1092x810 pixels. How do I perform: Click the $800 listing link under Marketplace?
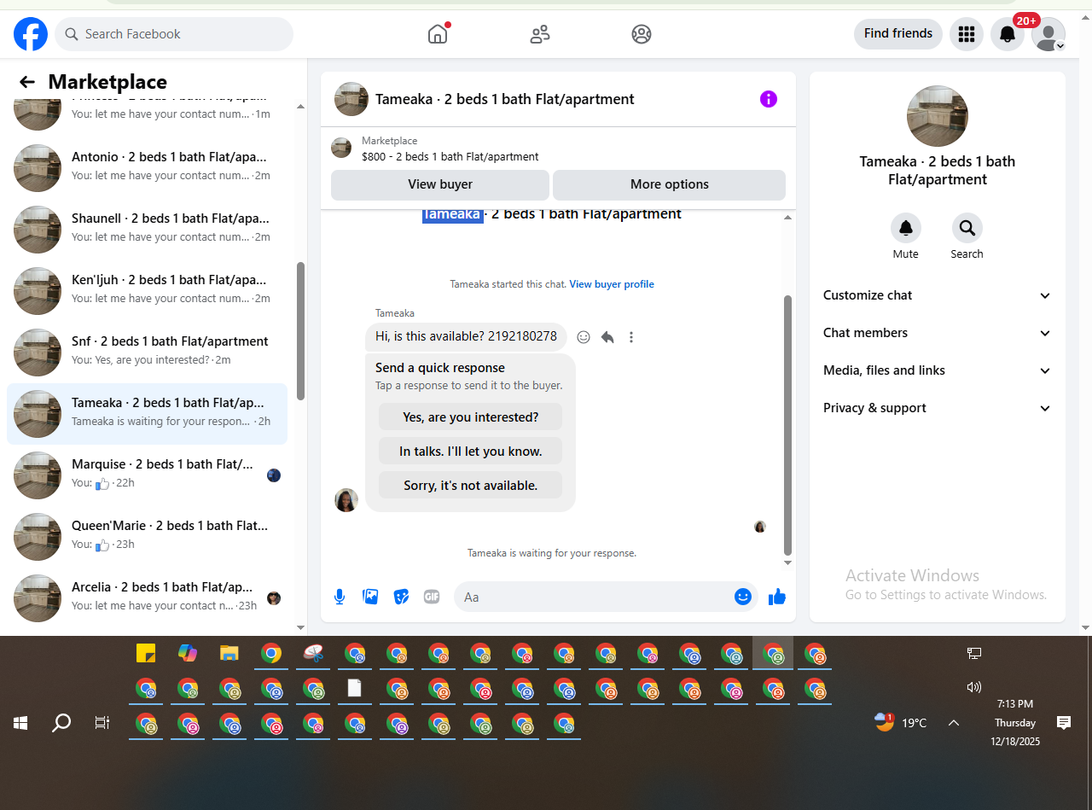tap(450, 157)
